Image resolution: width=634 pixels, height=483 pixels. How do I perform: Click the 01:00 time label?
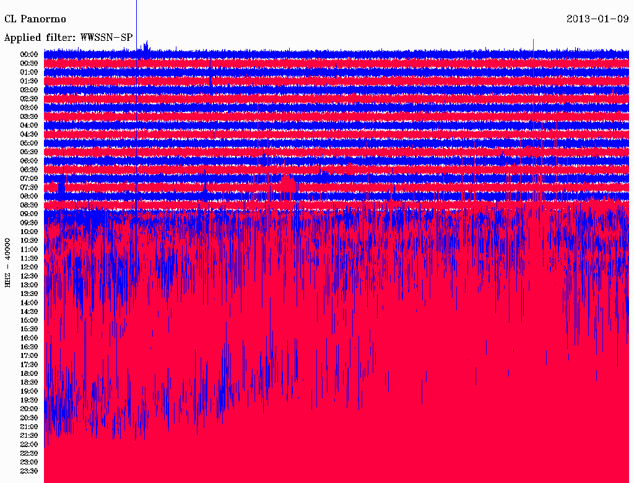(x=29, y=72)
